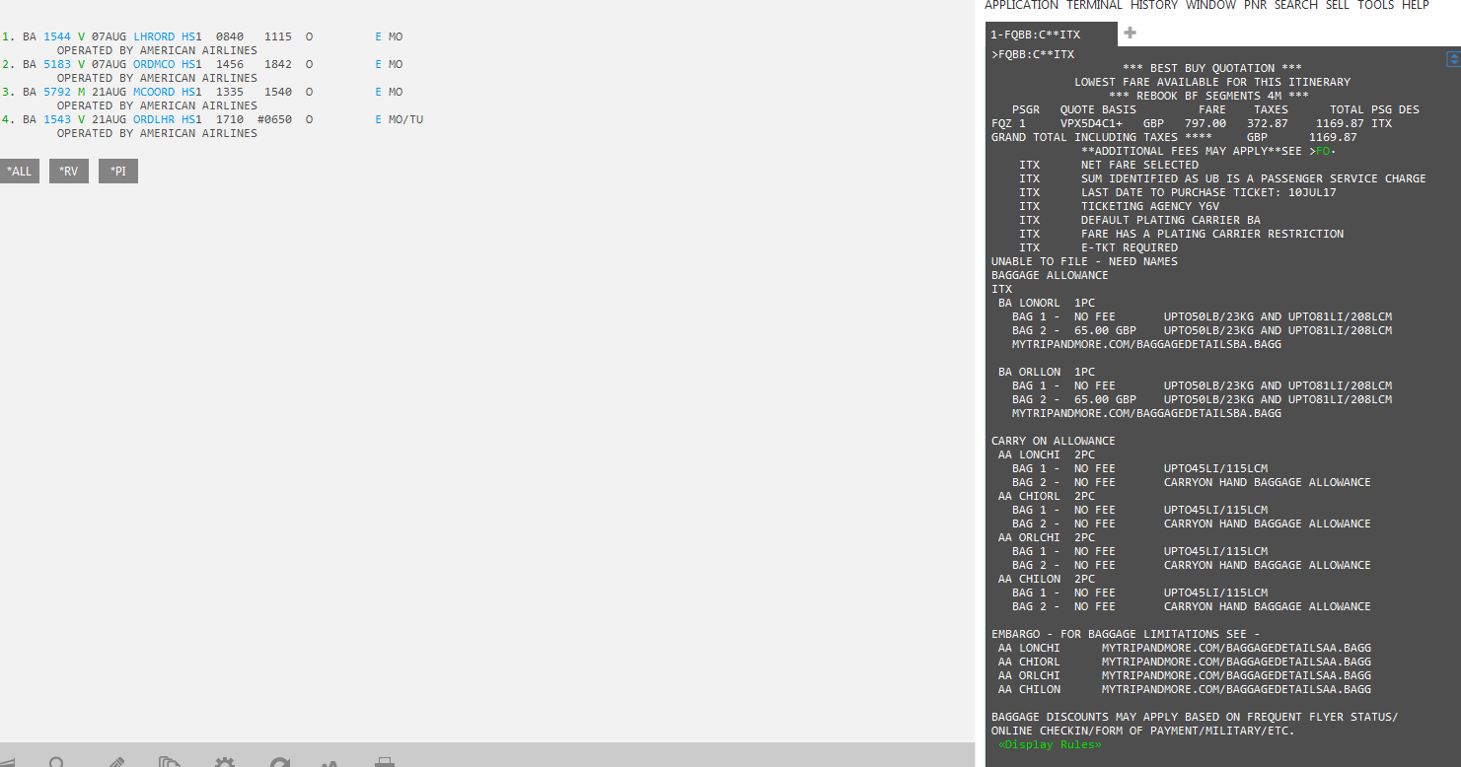Select the 1-FQBB:C**ITX terminal tab
Screen dimensions: 1461x767
(1052, 35)
